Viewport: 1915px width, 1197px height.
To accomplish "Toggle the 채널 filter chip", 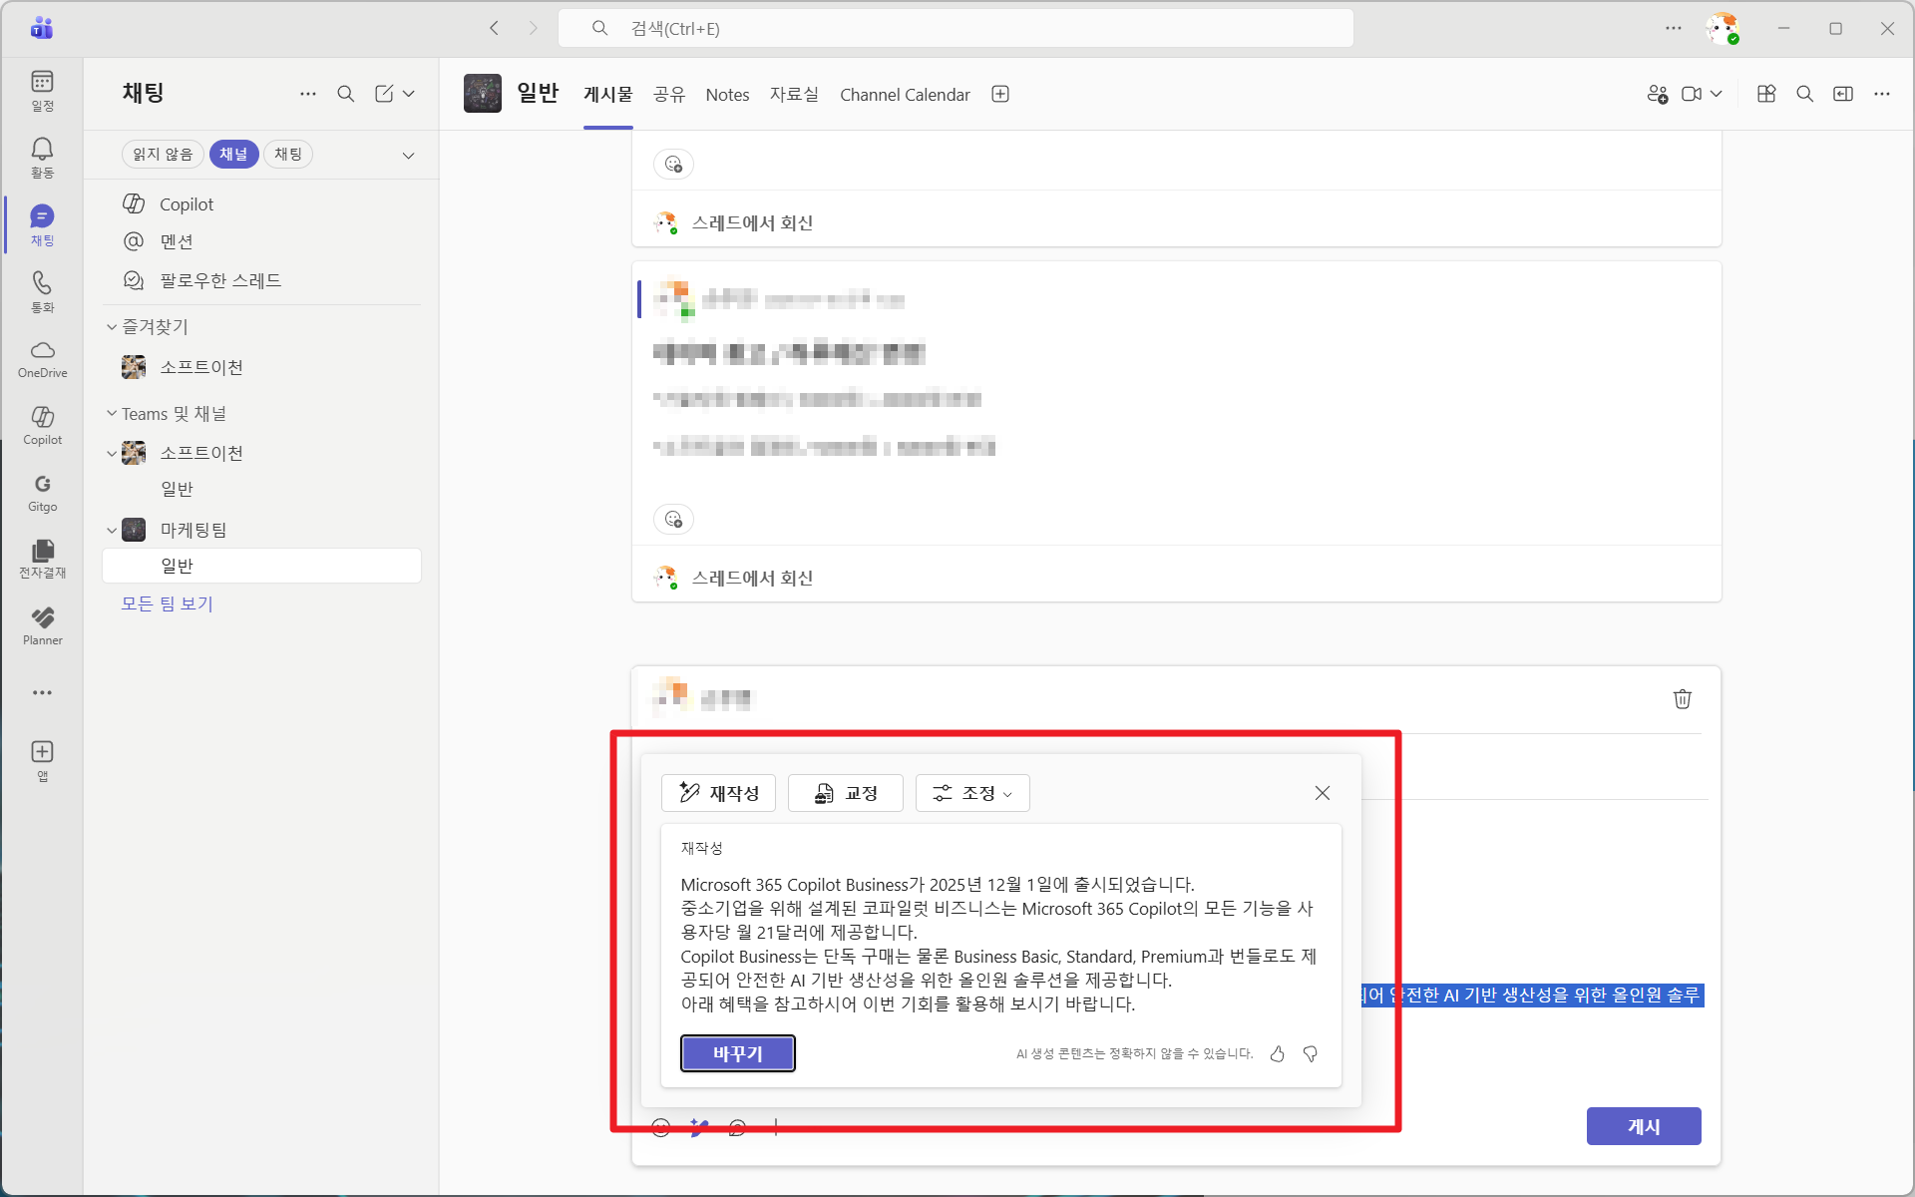I will click(233, 154).
